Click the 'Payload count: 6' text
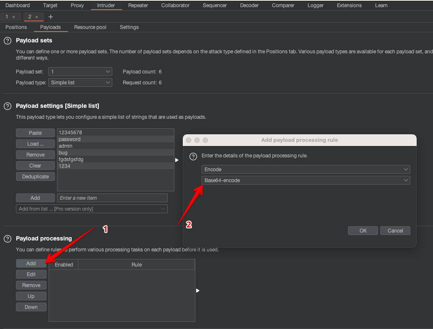 pyautogui.click(x=142, y=72)
